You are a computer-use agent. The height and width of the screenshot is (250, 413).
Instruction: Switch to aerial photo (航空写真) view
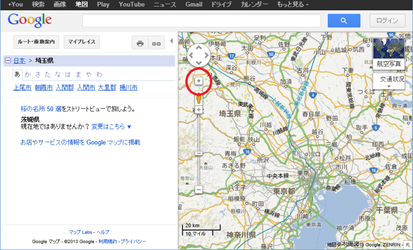tap(389, 54)
